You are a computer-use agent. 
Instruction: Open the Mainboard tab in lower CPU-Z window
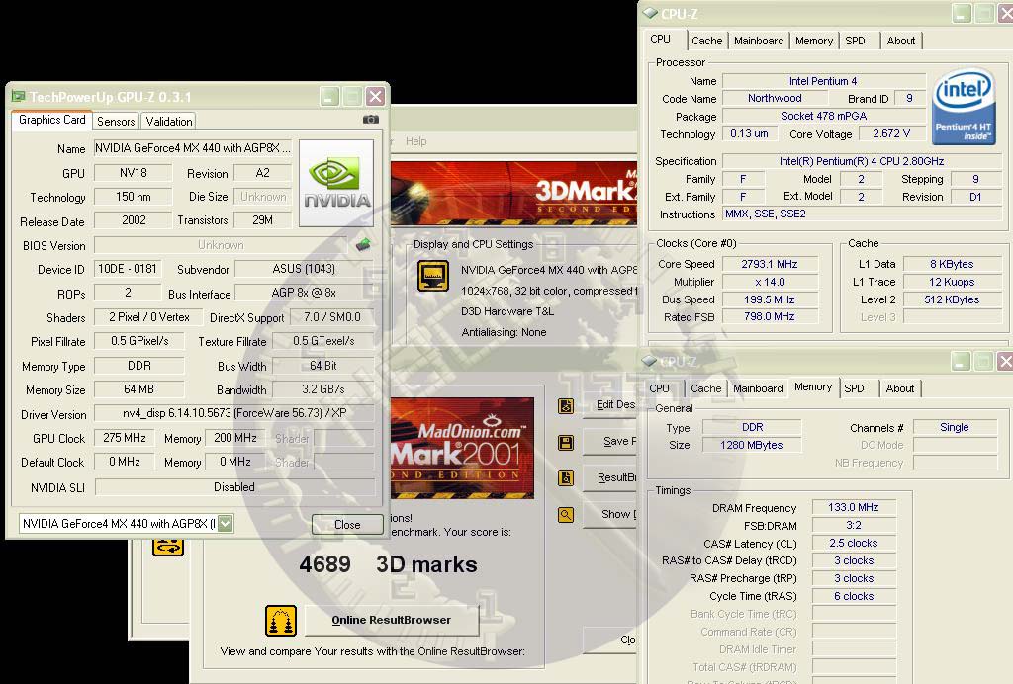click(x=758, y=388)
